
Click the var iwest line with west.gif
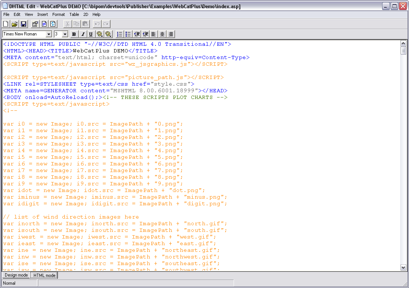click(109, 237)
